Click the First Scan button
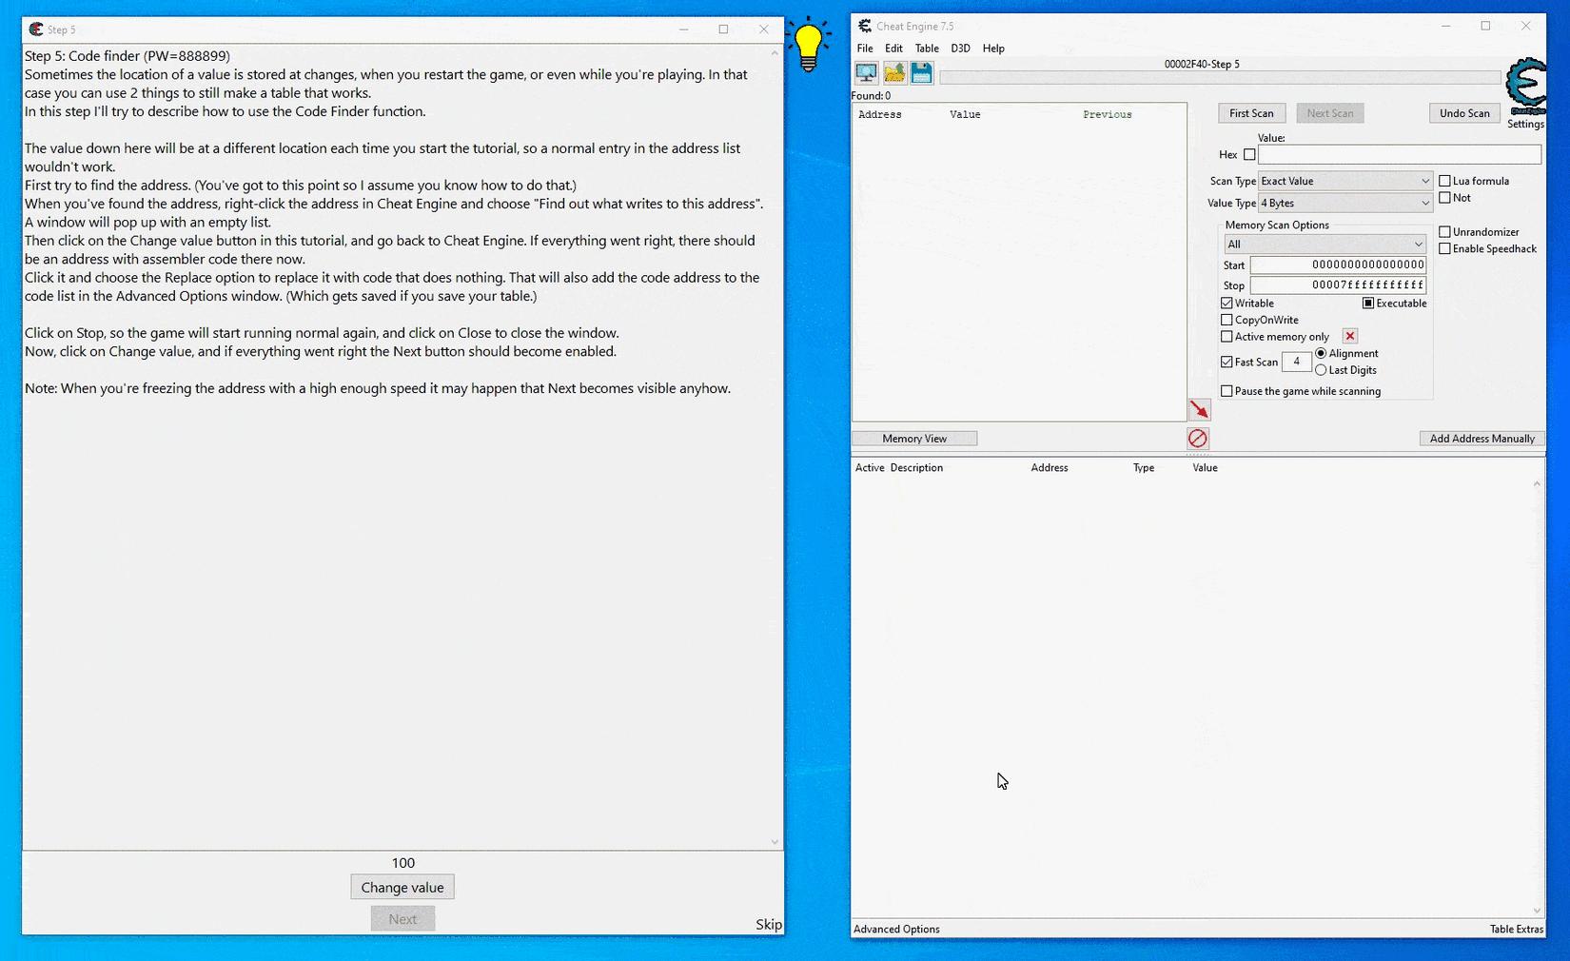The height and width of the screenshot is (961, 1570). (x=1251, y=113)
